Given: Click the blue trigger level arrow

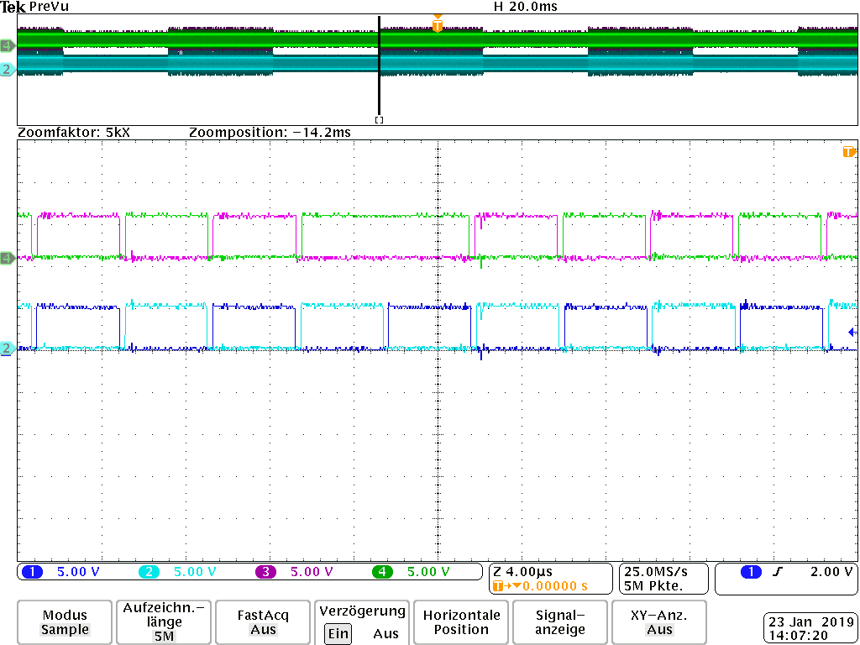Looking at the screenshot, I should [x=852, y=332].
